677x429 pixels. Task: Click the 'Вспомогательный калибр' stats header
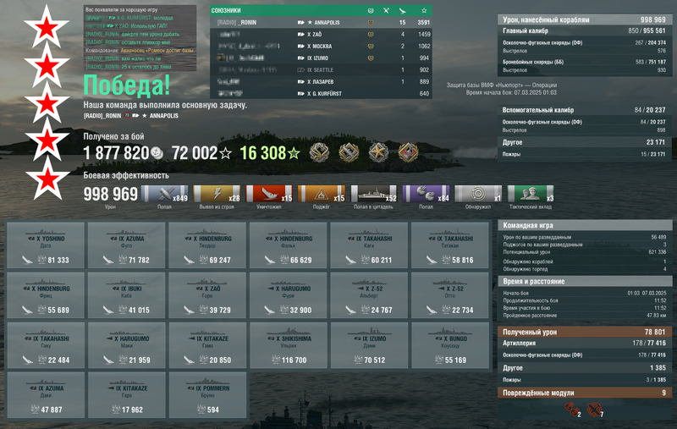coord(585,110)
